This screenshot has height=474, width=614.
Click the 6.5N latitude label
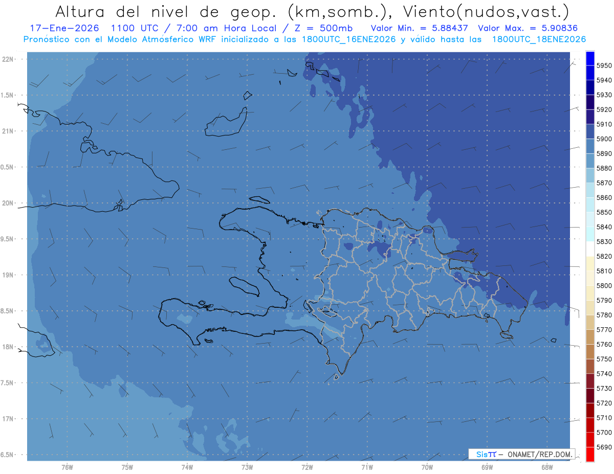pos(7,455)
